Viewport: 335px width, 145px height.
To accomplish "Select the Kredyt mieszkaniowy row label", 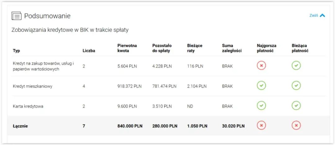I will point(33,86).
